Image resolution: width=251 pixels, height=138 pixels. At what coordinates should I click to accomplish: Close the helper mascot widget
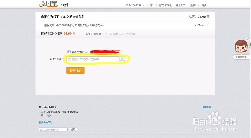pyautogui.click(x=248, y=39)
